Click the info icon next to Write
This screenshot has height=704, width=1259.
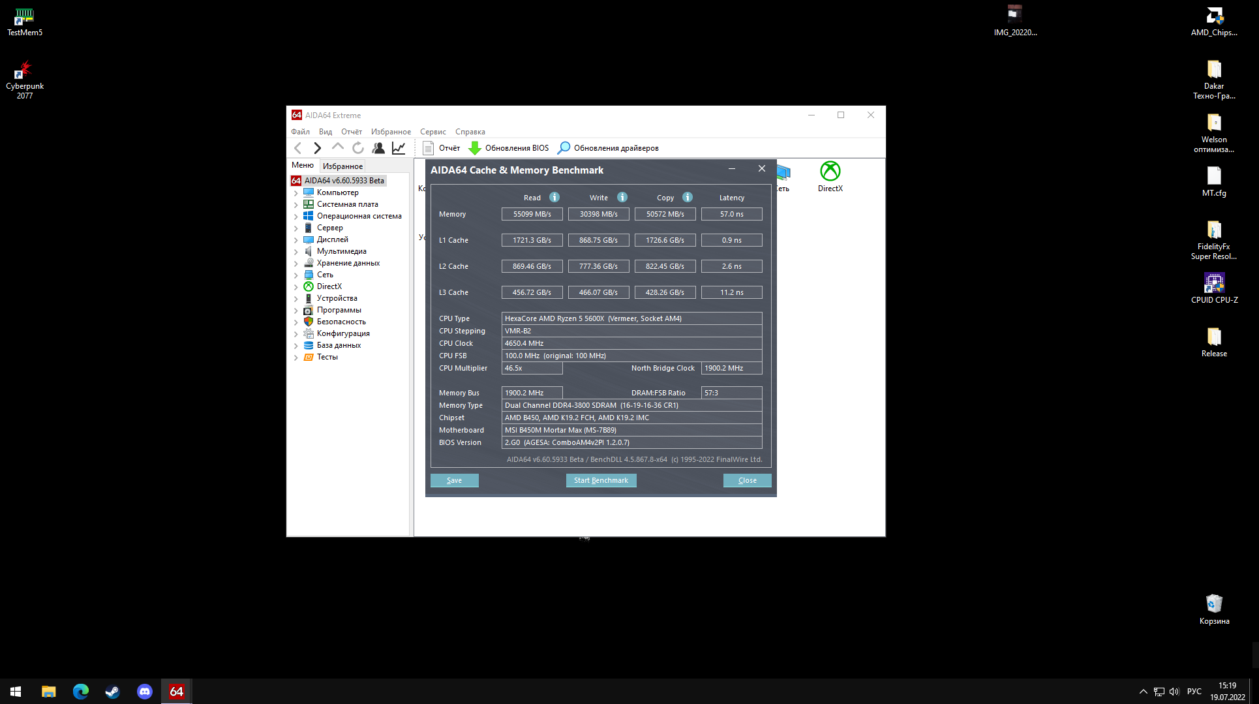click(x=622, y=197)
